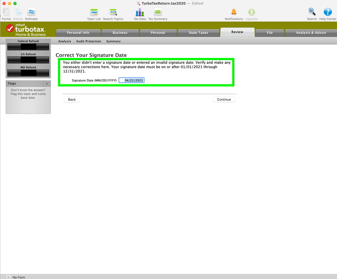Open the Search magnifier icon
This screenshot has width=337, height=279.
pyautogui.click(x=312, y=12)
